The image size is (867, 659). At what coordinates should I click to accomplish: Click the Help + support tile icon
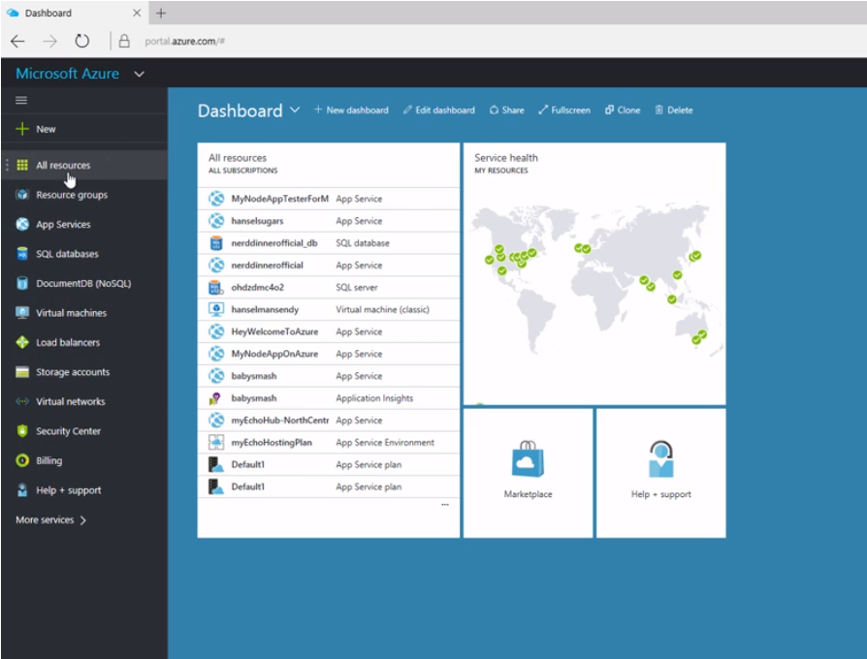coord(660,458)
